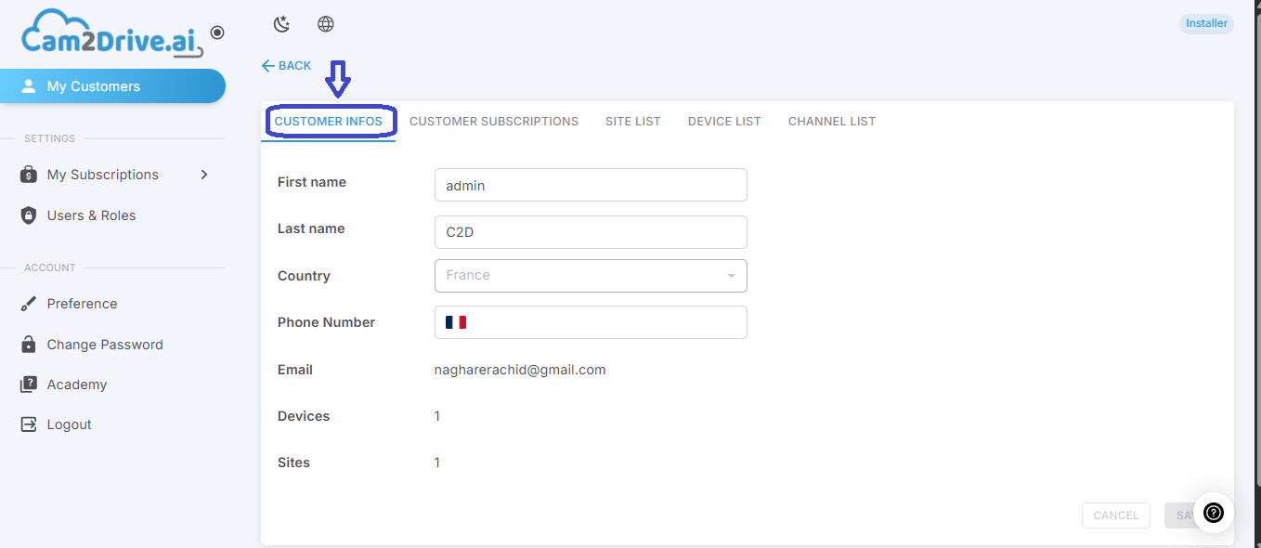1261x548 pixels.
Task: Click the help question mark icon
Action: [x=1214, y=513]
